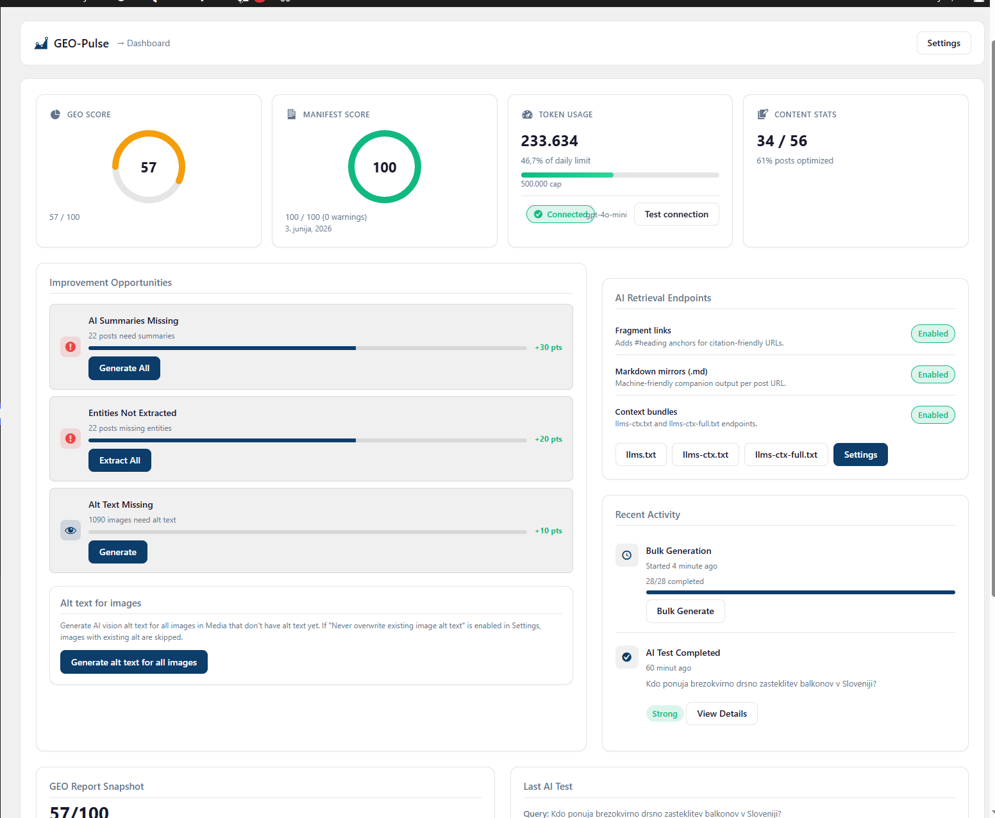Click the Test connection button
This screenshot has height=818, width=995.
(676, 214)
